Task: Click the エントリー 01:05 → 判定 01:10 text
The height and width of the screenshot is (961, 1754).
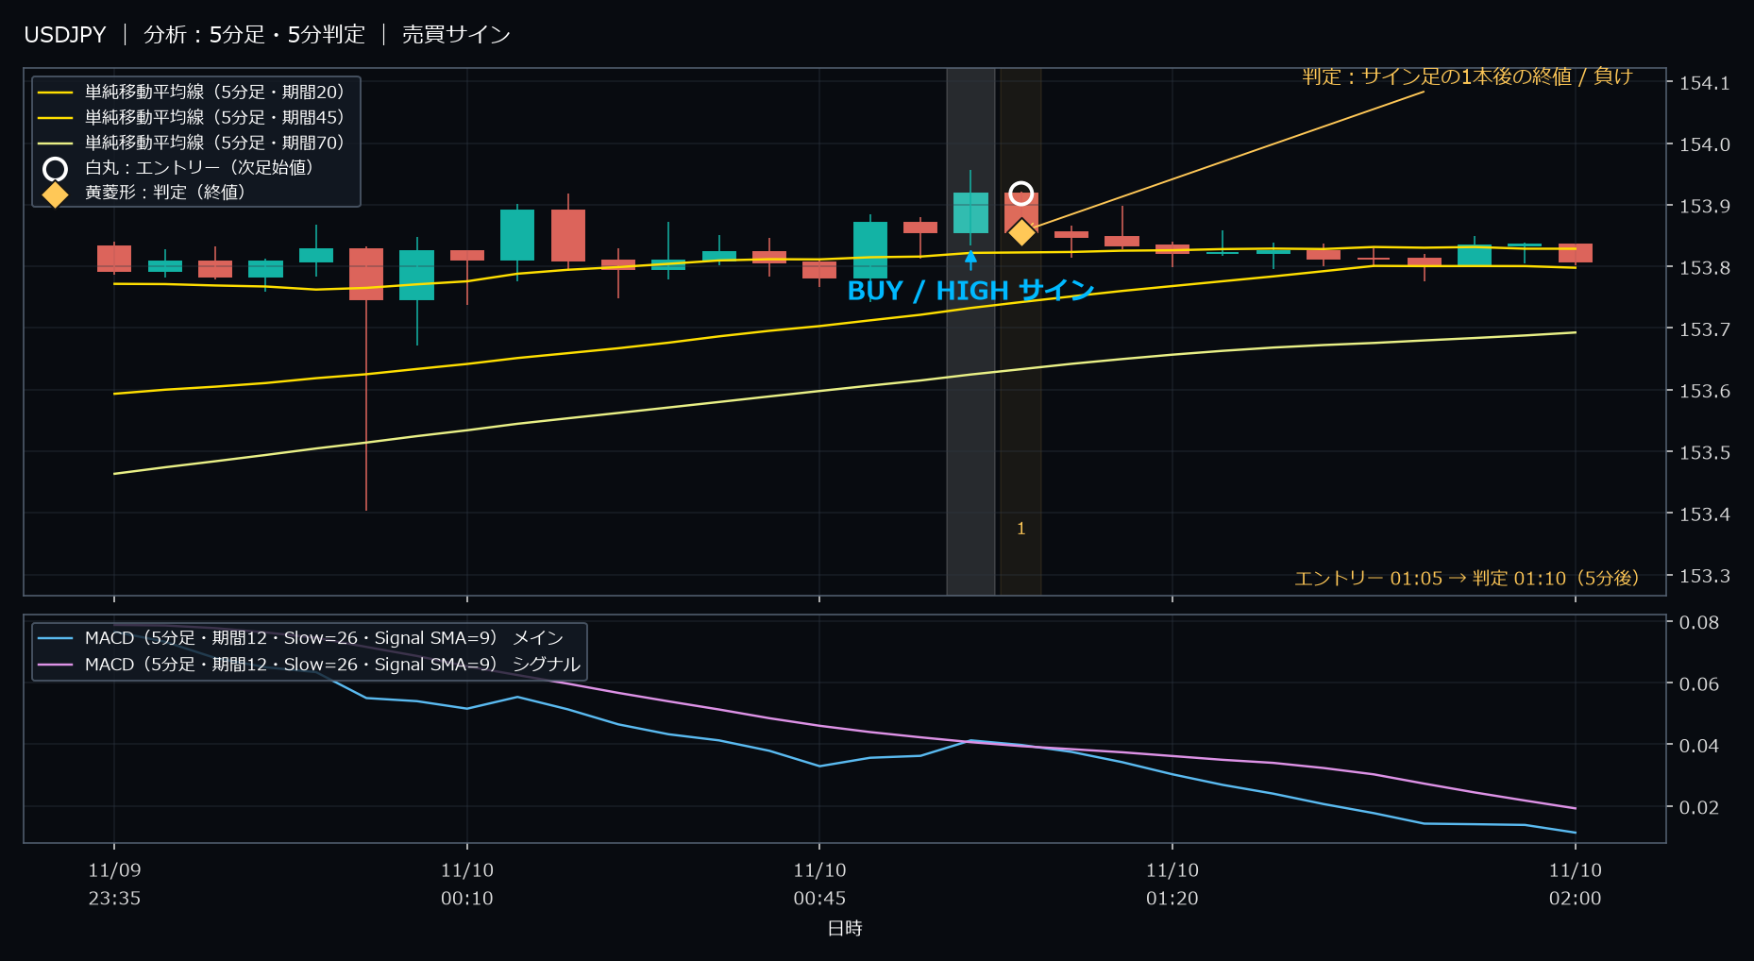Action: [x=1466, y=578]
